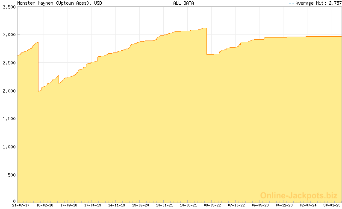Select the 18-02-18 date on the x-axis
342x209 pixels.
(x=45, y=205)
